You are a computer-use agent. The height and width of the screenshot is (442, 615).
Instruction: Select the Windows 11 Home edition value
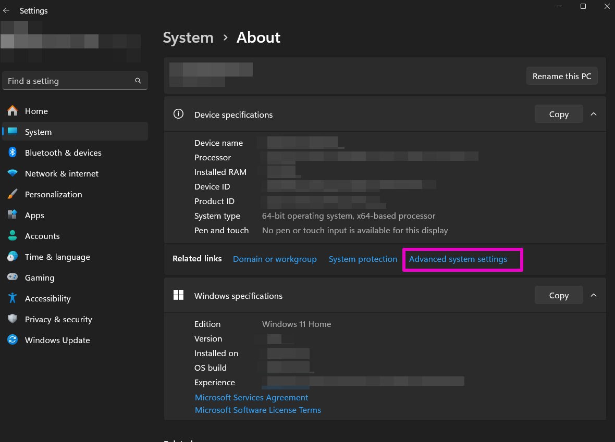[297, 324]
